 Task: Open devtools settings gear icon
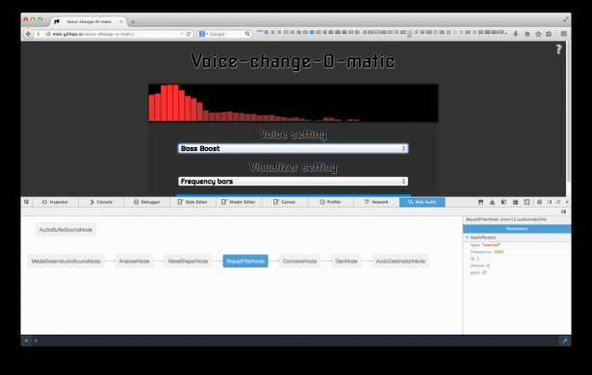pyautogui.click(x=539, y=202)
